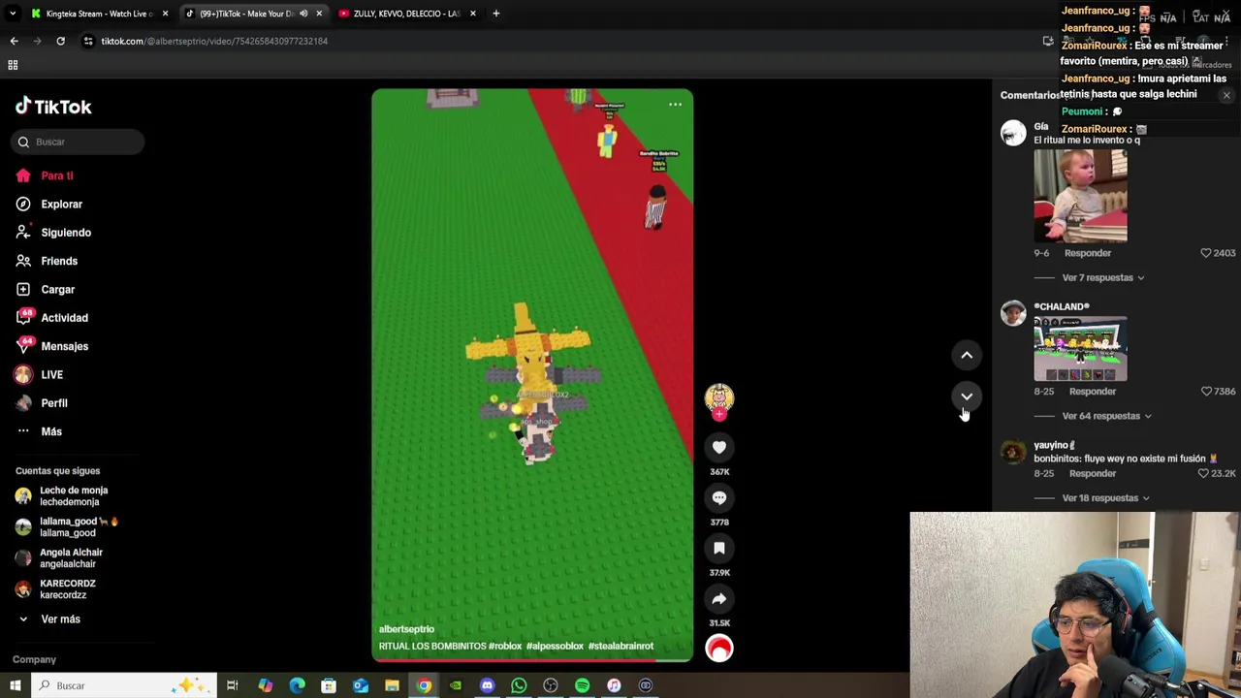Go to previous video with up arrow

(967, 355)
